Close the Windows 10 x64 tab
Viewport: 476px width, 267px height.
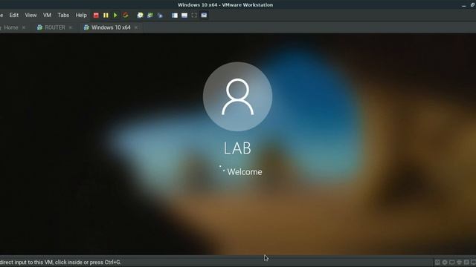[x=136, y=27]
